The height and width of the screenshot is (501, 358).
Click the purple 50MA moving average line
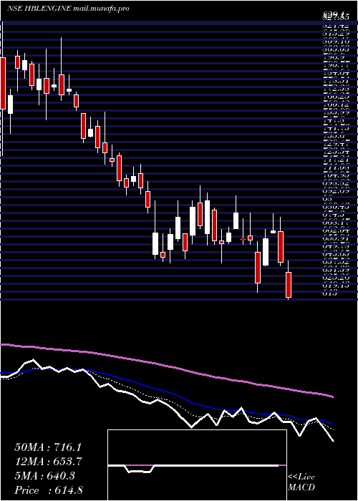coord(166,366)
